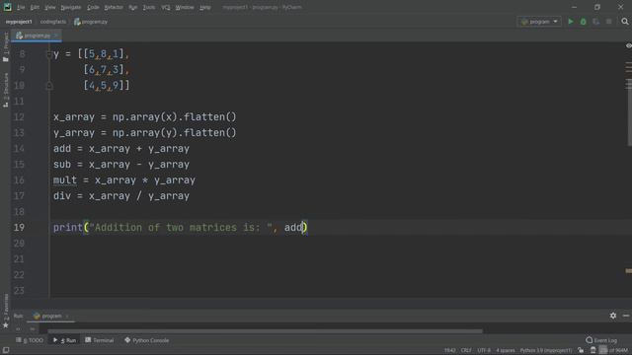Click the lock read-only toggle in status bar
The height and width of the screenshot is (355, 632).
581,351
